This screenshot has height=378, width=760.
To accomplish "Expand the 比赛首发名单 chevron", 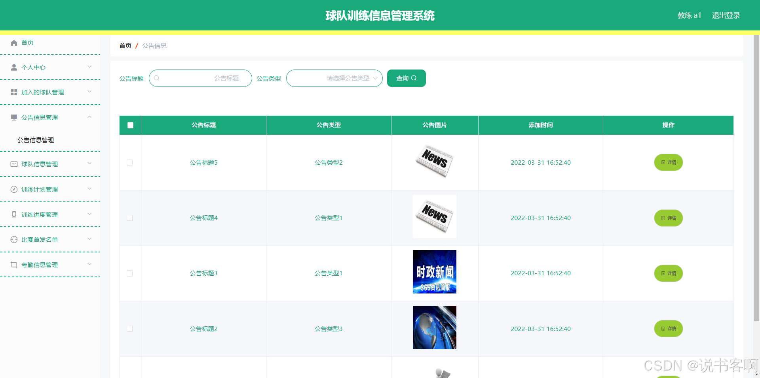I will (89, 239).
